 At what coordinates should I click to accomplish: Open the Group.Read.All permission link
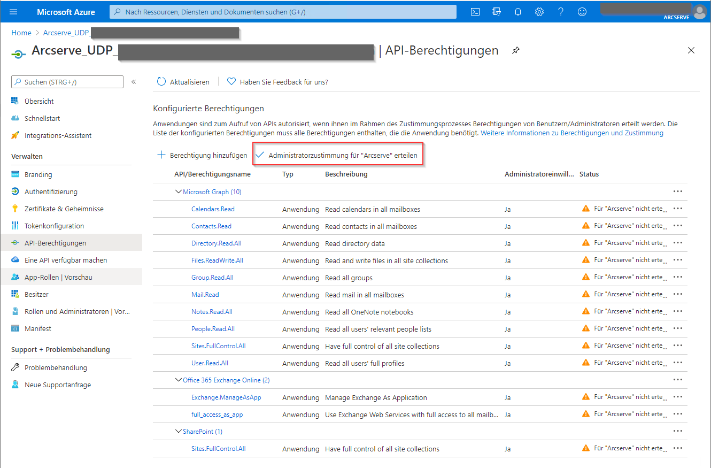212,277
